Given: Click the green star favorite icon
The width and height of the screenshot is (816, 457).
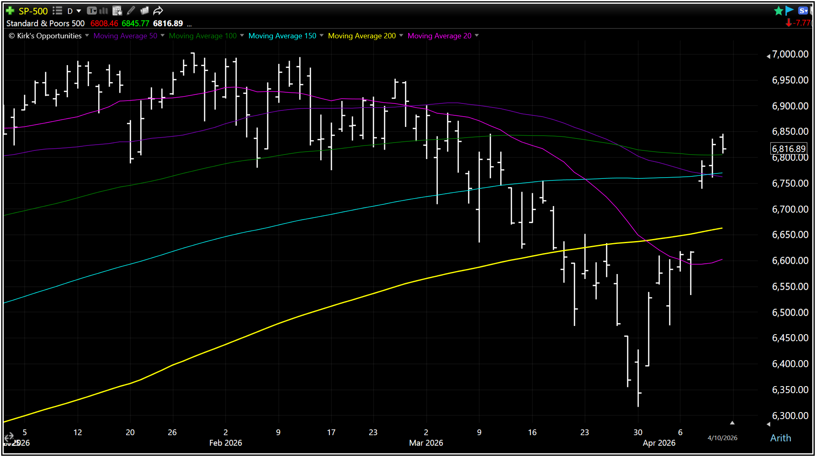Looking at the screenshot, I should click(x=778, y=11).
